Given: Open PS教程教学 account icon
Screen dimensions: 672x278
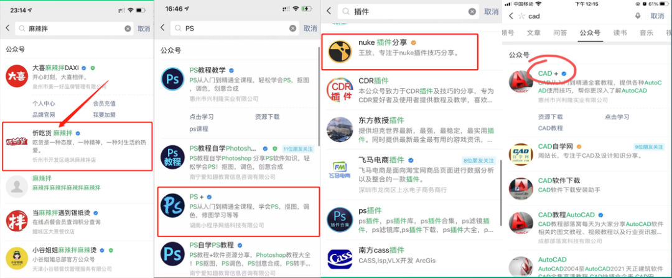Looking at the screenshot, I should 173,79.
